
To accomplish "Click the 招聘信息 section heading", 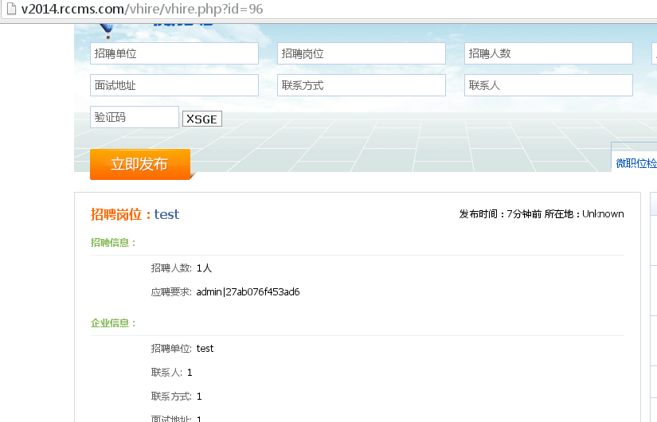I will pos(113,243).
